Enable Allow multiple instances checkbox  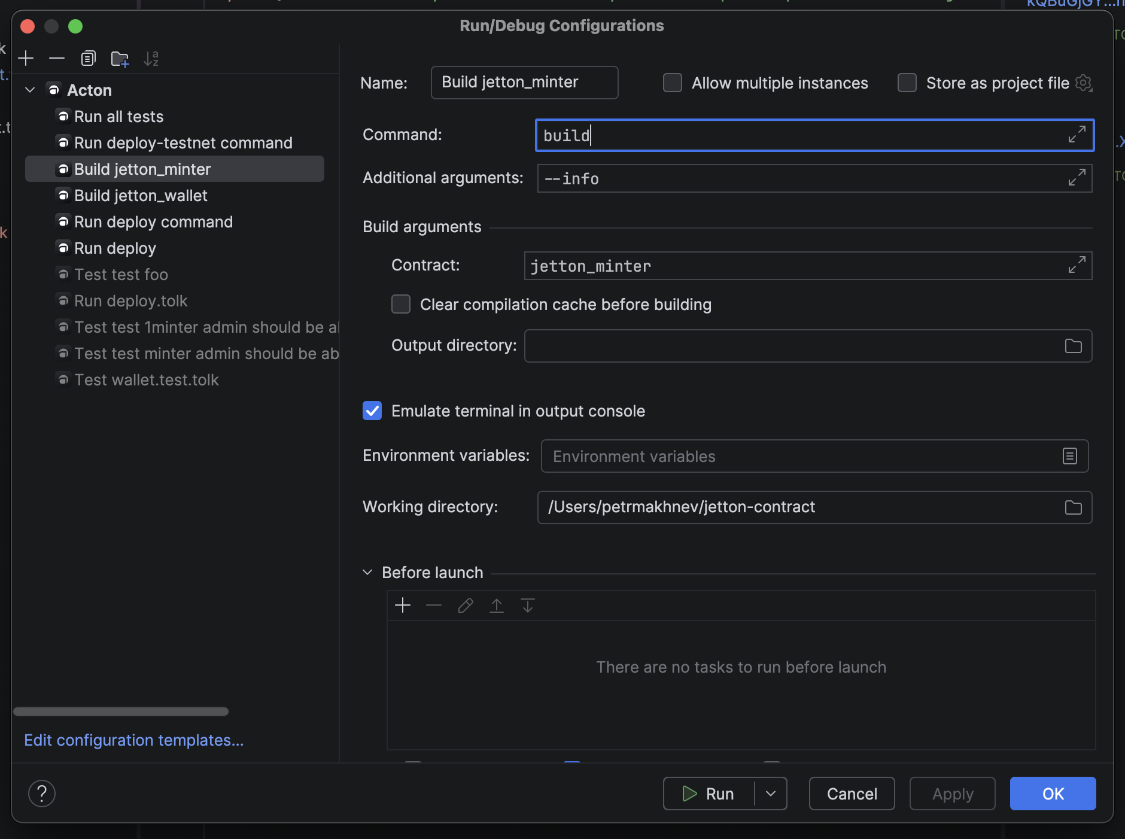point(673,83)
